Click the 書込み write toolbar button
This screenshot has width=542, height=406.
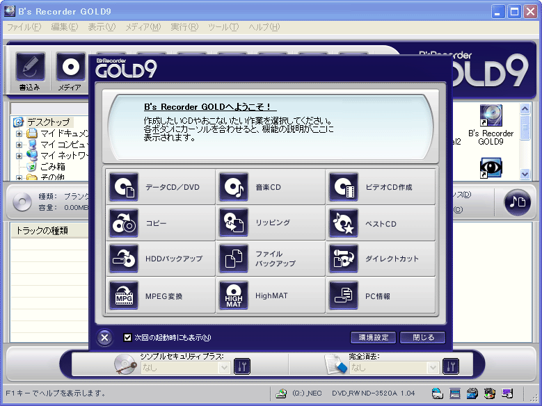tap(30, 72)
